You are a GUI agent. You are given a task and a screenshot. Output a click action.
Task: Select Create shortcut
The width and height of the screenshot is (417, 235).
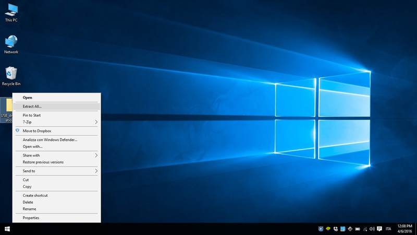click(57, 195)
